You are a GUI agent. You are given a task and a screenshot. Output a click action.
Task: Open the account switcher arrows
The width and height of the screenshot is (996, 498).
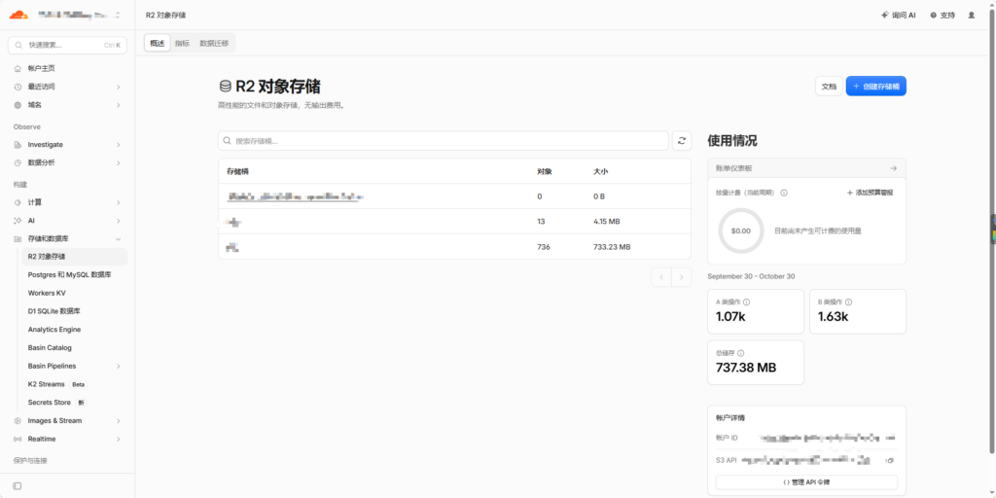(x=117, y=15)
